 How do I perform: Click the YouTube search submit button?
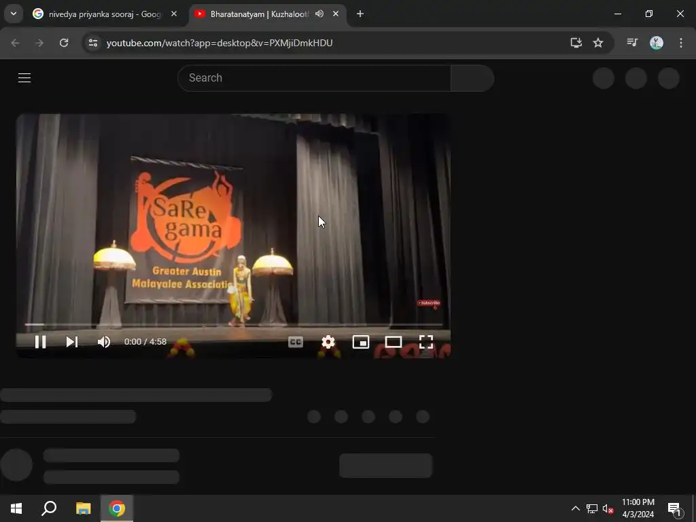[x=472, y=77]
